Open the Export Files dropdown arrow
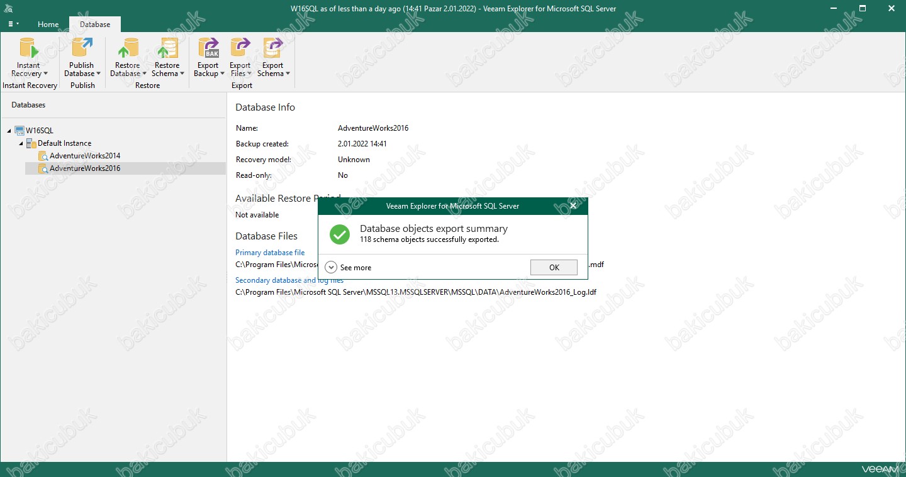Image resolution: width=906 pixels, height=477 pixels. [250, 74]
